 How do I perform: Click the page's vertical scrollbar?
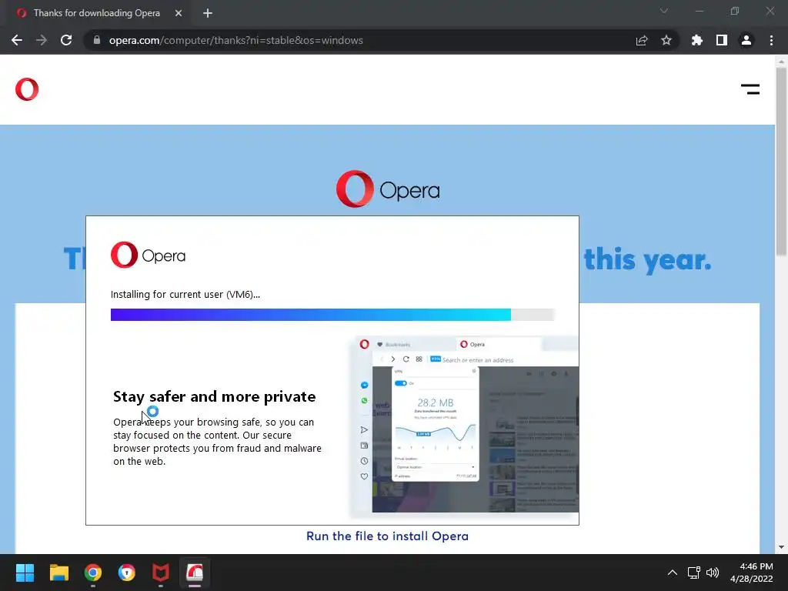point(781,161)
